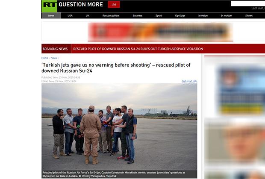Select the News menu item
The width and height of the screenshot is (265, 179).
click(51, 15)
